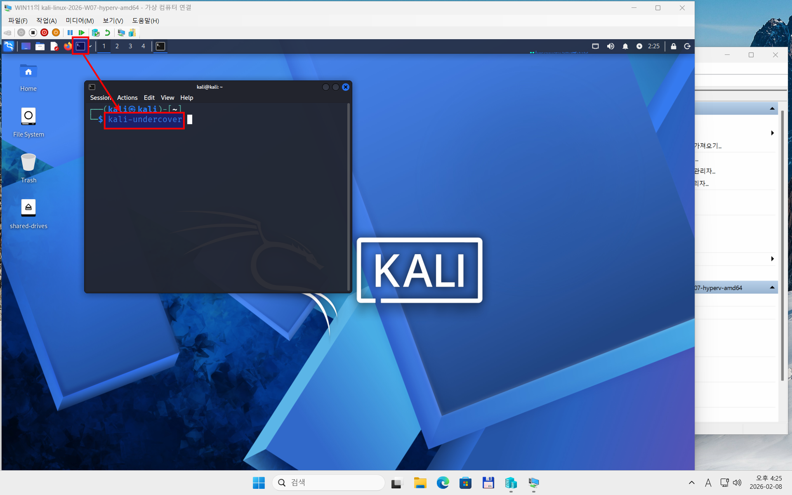Viewport: 792px width, 495px height.
Task: Open notifications bell in Kali panel
Action: point(625,46)
